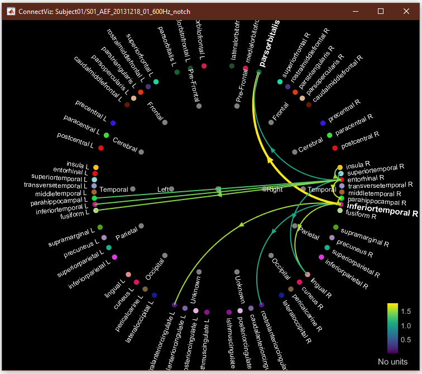Select the yellow insula R node

[340, 167]
